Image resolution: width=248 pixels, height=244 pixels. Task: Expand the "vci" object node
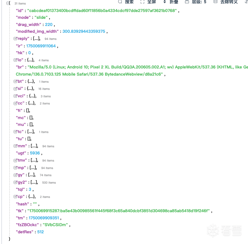15,96
